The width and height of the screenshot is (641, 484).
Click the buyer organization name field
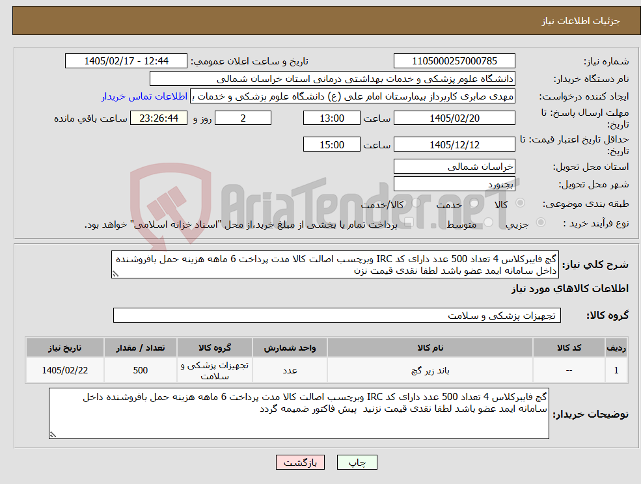tap(333, 79)
